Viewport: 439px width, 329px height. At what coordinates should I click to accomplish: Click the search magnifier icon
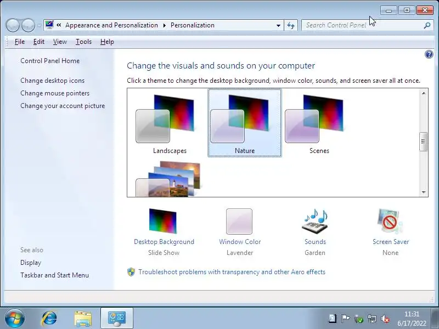coord(427,25)
